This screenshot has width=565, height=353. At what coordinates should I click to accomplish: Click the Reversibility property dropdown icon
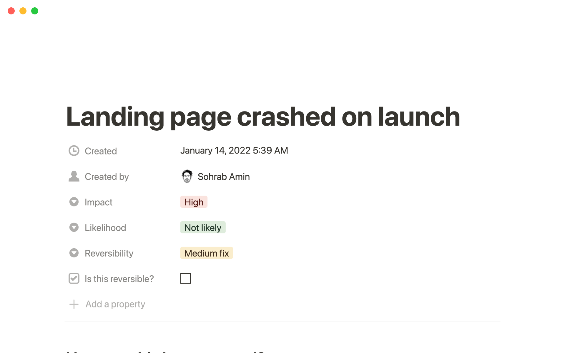click(x=74, y=253)
